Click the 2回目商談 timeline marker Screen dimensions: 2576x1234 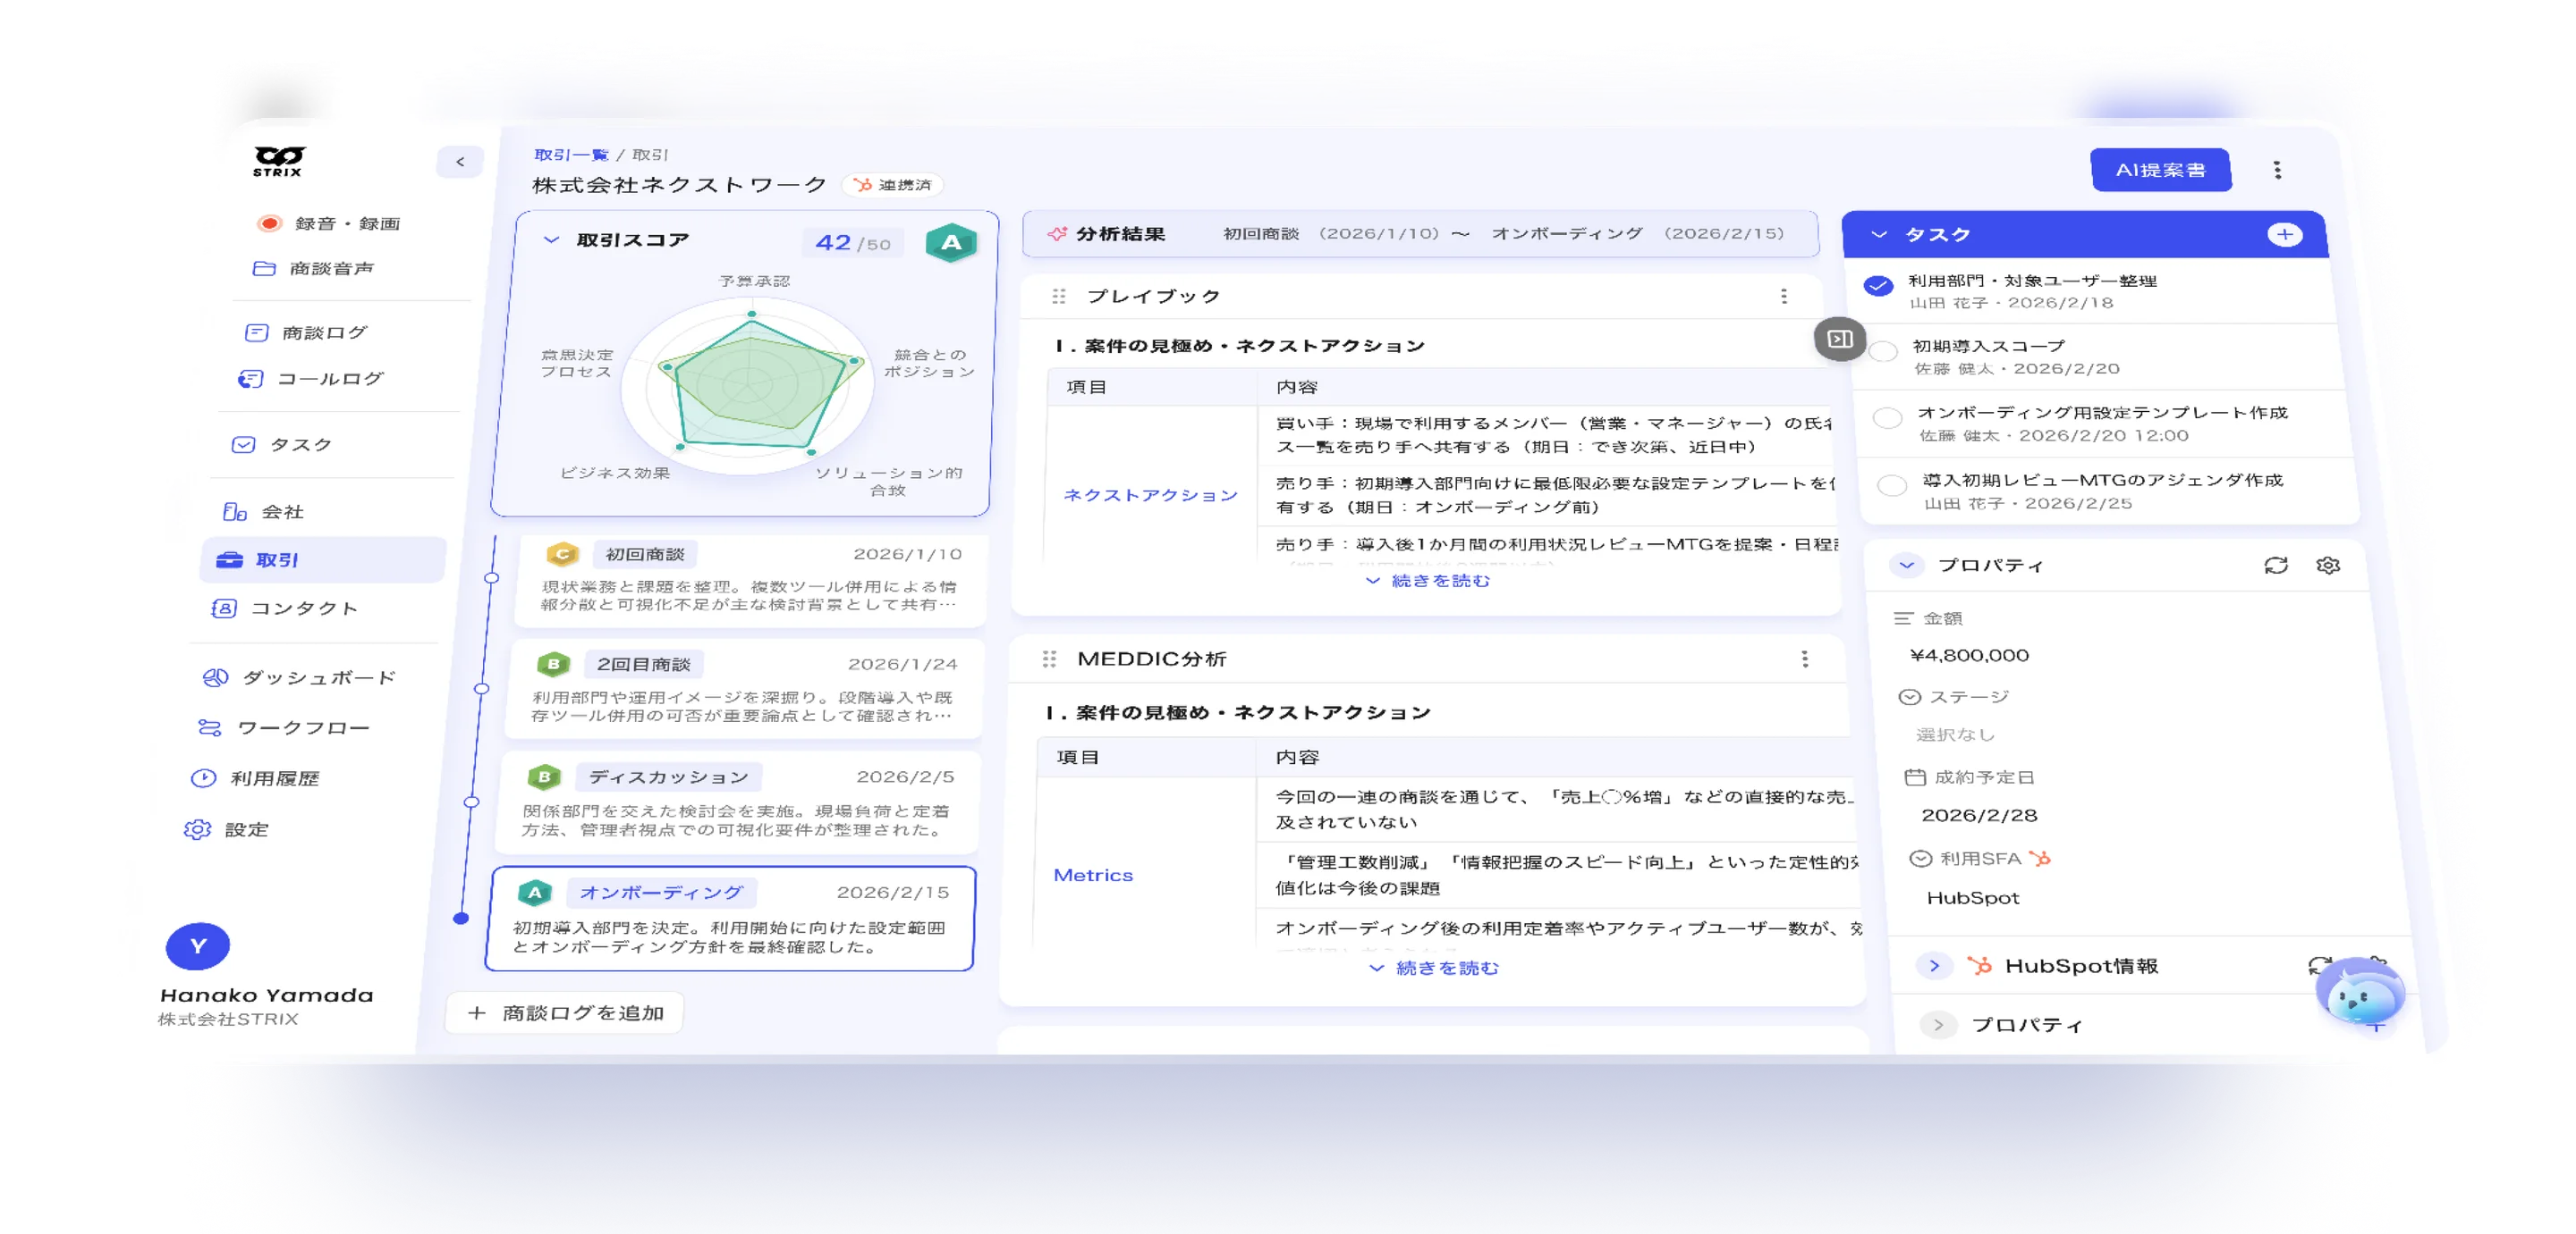pyautogui.click(x=482, y=688)
